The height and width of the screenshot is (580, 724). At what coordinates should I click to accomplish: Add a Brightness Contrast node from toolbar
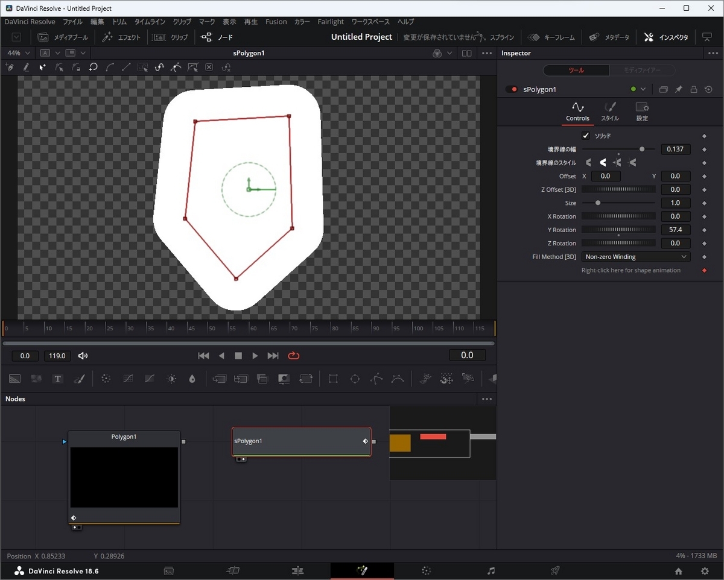171,379
